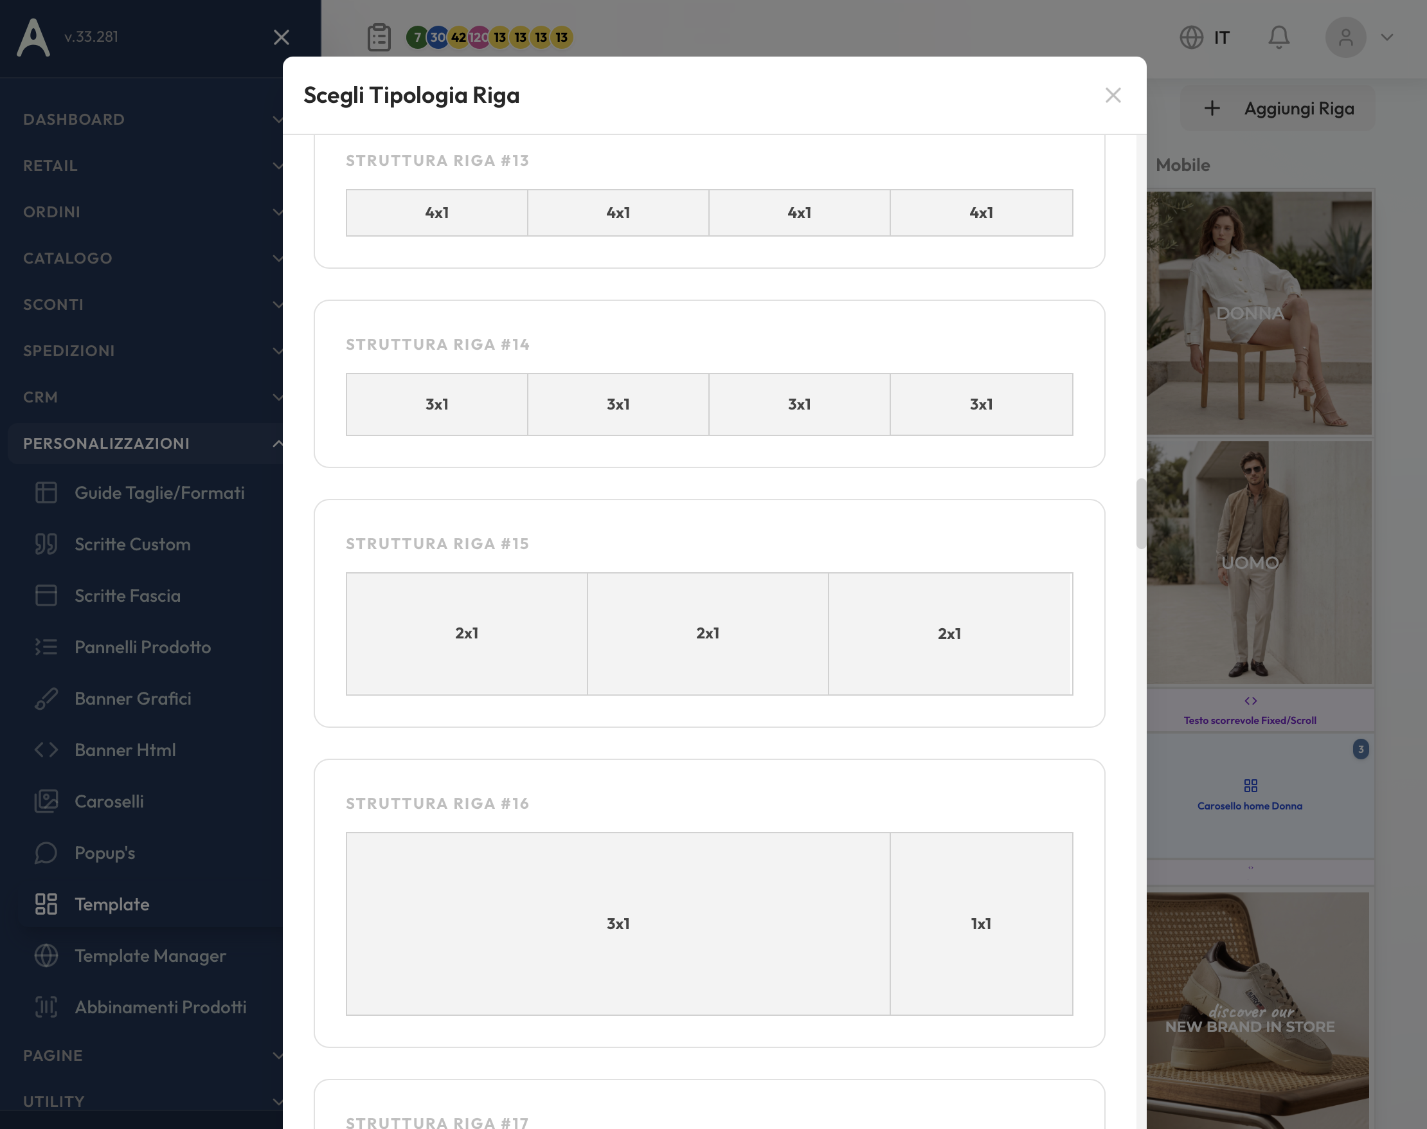Click the Caroselli gallery icon
1427x1129 pixels.
coord(46,801)
